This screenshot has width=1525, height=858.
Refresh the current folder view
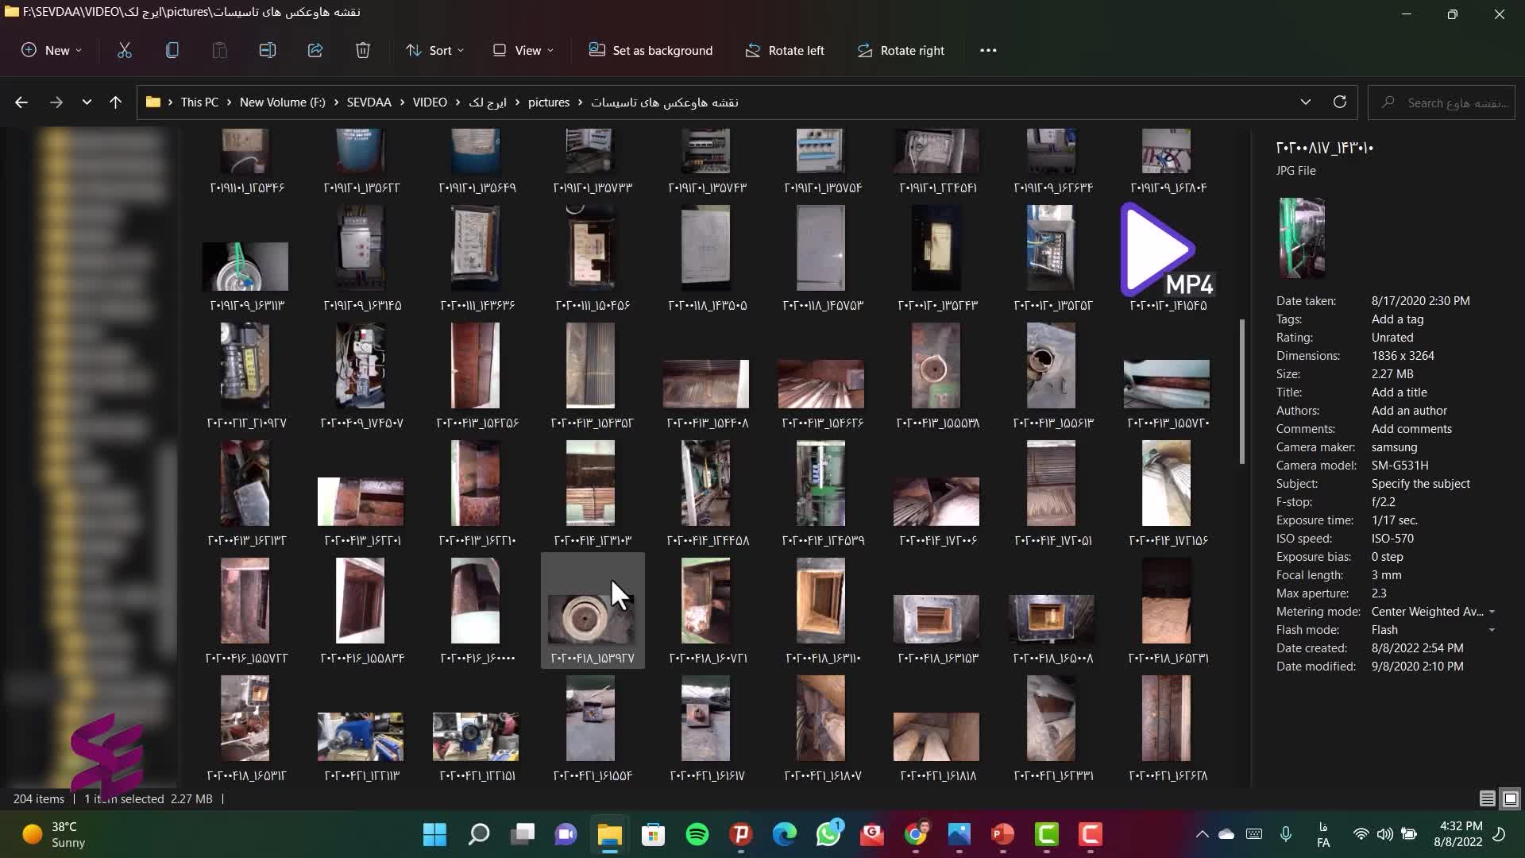pos(1340,102)
